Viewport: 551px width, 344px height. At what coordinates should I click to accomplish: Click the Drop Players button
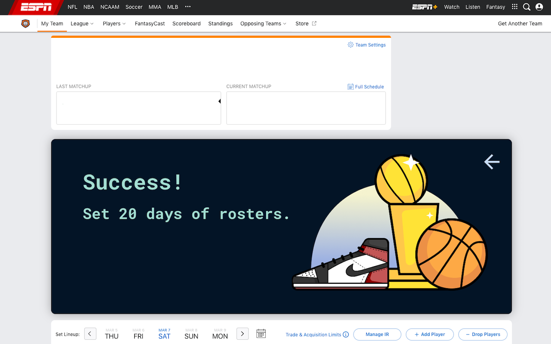[x=483, y=335]
